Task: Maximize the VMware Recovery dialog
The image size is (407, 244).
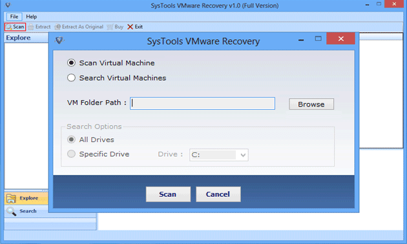Action: pyautogui.click(x=318, y=39)
